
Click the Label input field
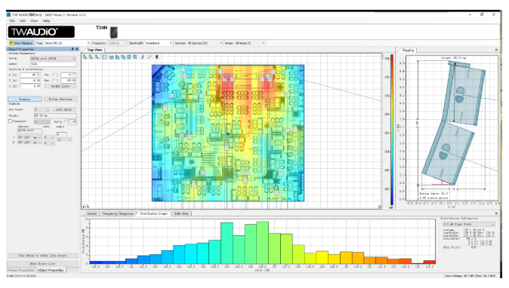pos(53,64)
